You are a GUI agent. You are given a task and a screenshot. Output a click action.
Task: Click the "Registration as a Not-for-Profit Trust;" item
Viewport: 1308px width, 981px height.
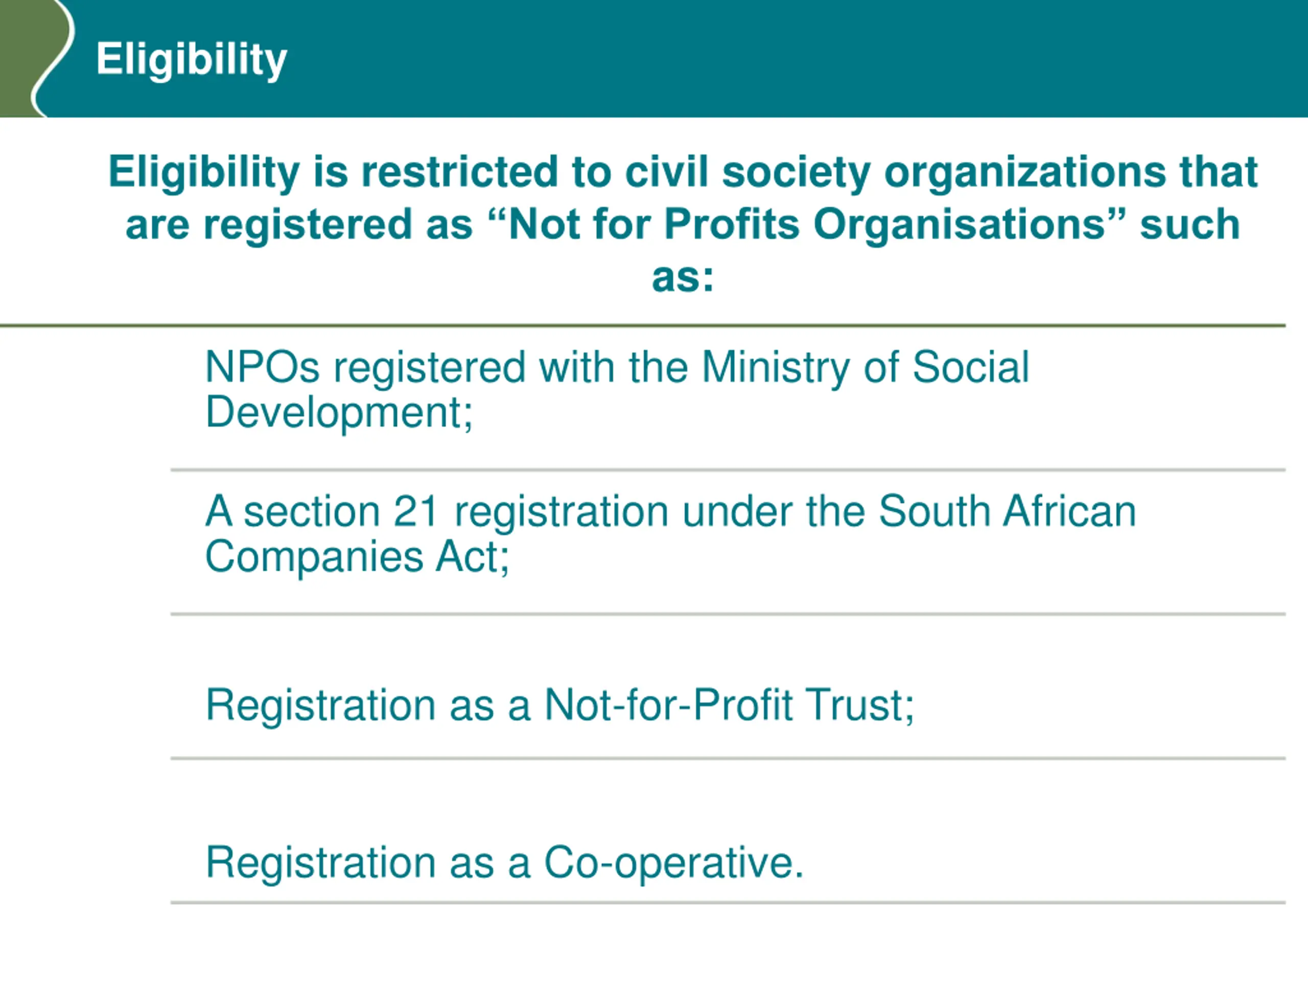[x=560, y=706]
